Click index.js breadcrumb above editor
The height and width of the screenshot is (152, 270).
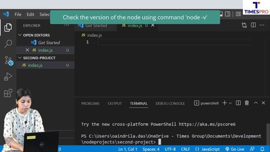(94, 35)
